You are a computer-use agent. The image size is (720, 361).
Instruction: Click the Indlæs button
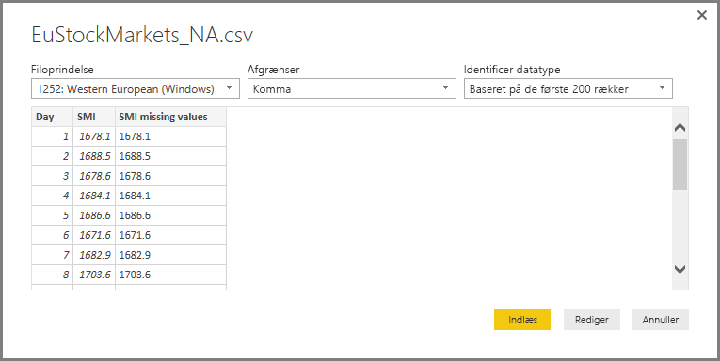[x=522, y=320]
